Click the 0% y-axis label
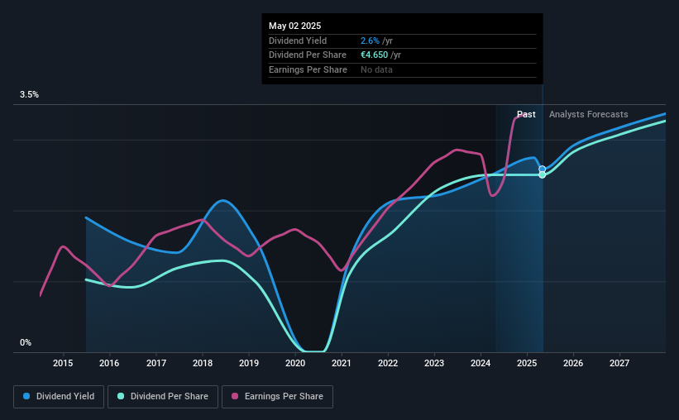Image resolution: width=679 pixels, height=420 pixels. click(x=26, y=342)
